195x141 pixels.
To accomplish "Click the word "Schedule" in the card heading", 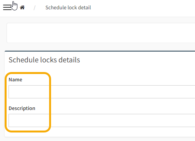I will [24, 60].
